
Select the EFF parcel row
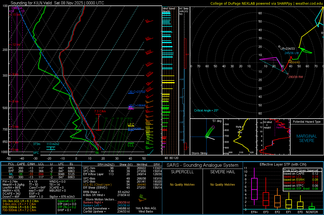click(x=41, y=171)
